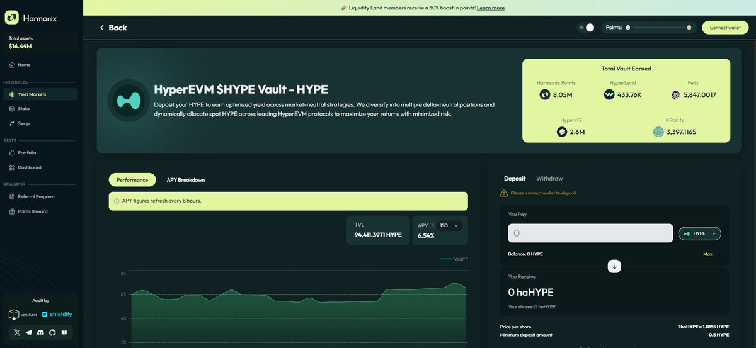Click the APY help question-mark icon
Screen dimensions: 756x348
point(433,225)
